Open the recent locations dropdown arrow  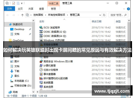[x=18, y=15]
